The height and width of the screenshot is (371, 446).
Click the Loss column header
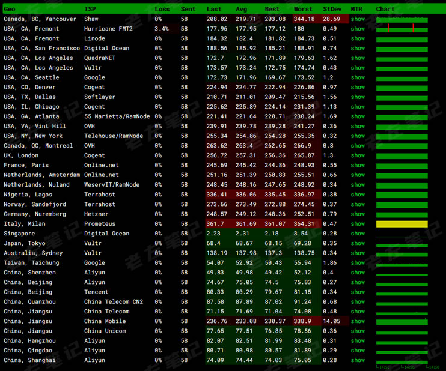(162, 9)
